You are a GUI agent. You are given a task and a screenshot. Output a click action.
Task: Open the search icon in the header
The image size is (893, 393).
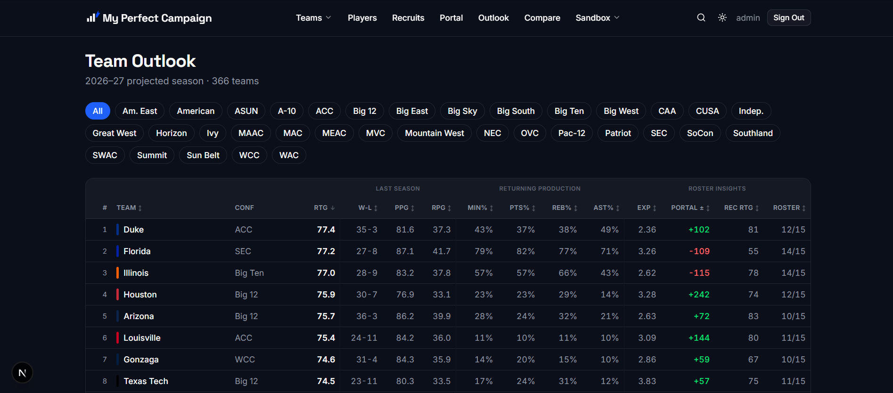tap(701, 17)
